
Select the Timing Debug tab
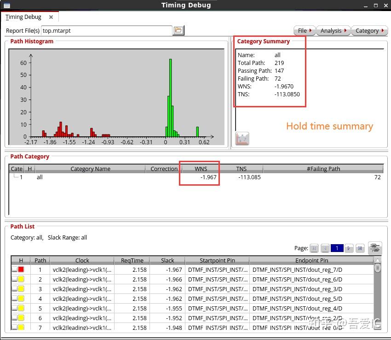point(23,17)
